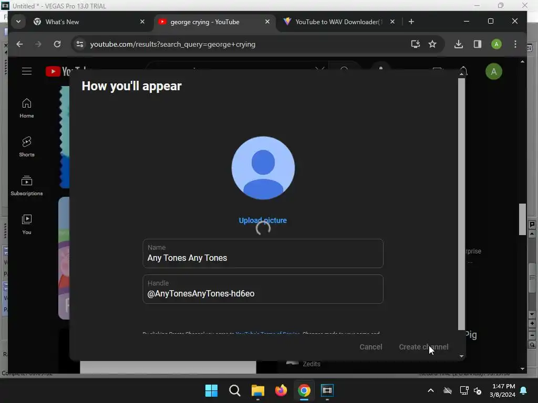
Task: Close the What's New tab
Action: (x=142, y=22)
